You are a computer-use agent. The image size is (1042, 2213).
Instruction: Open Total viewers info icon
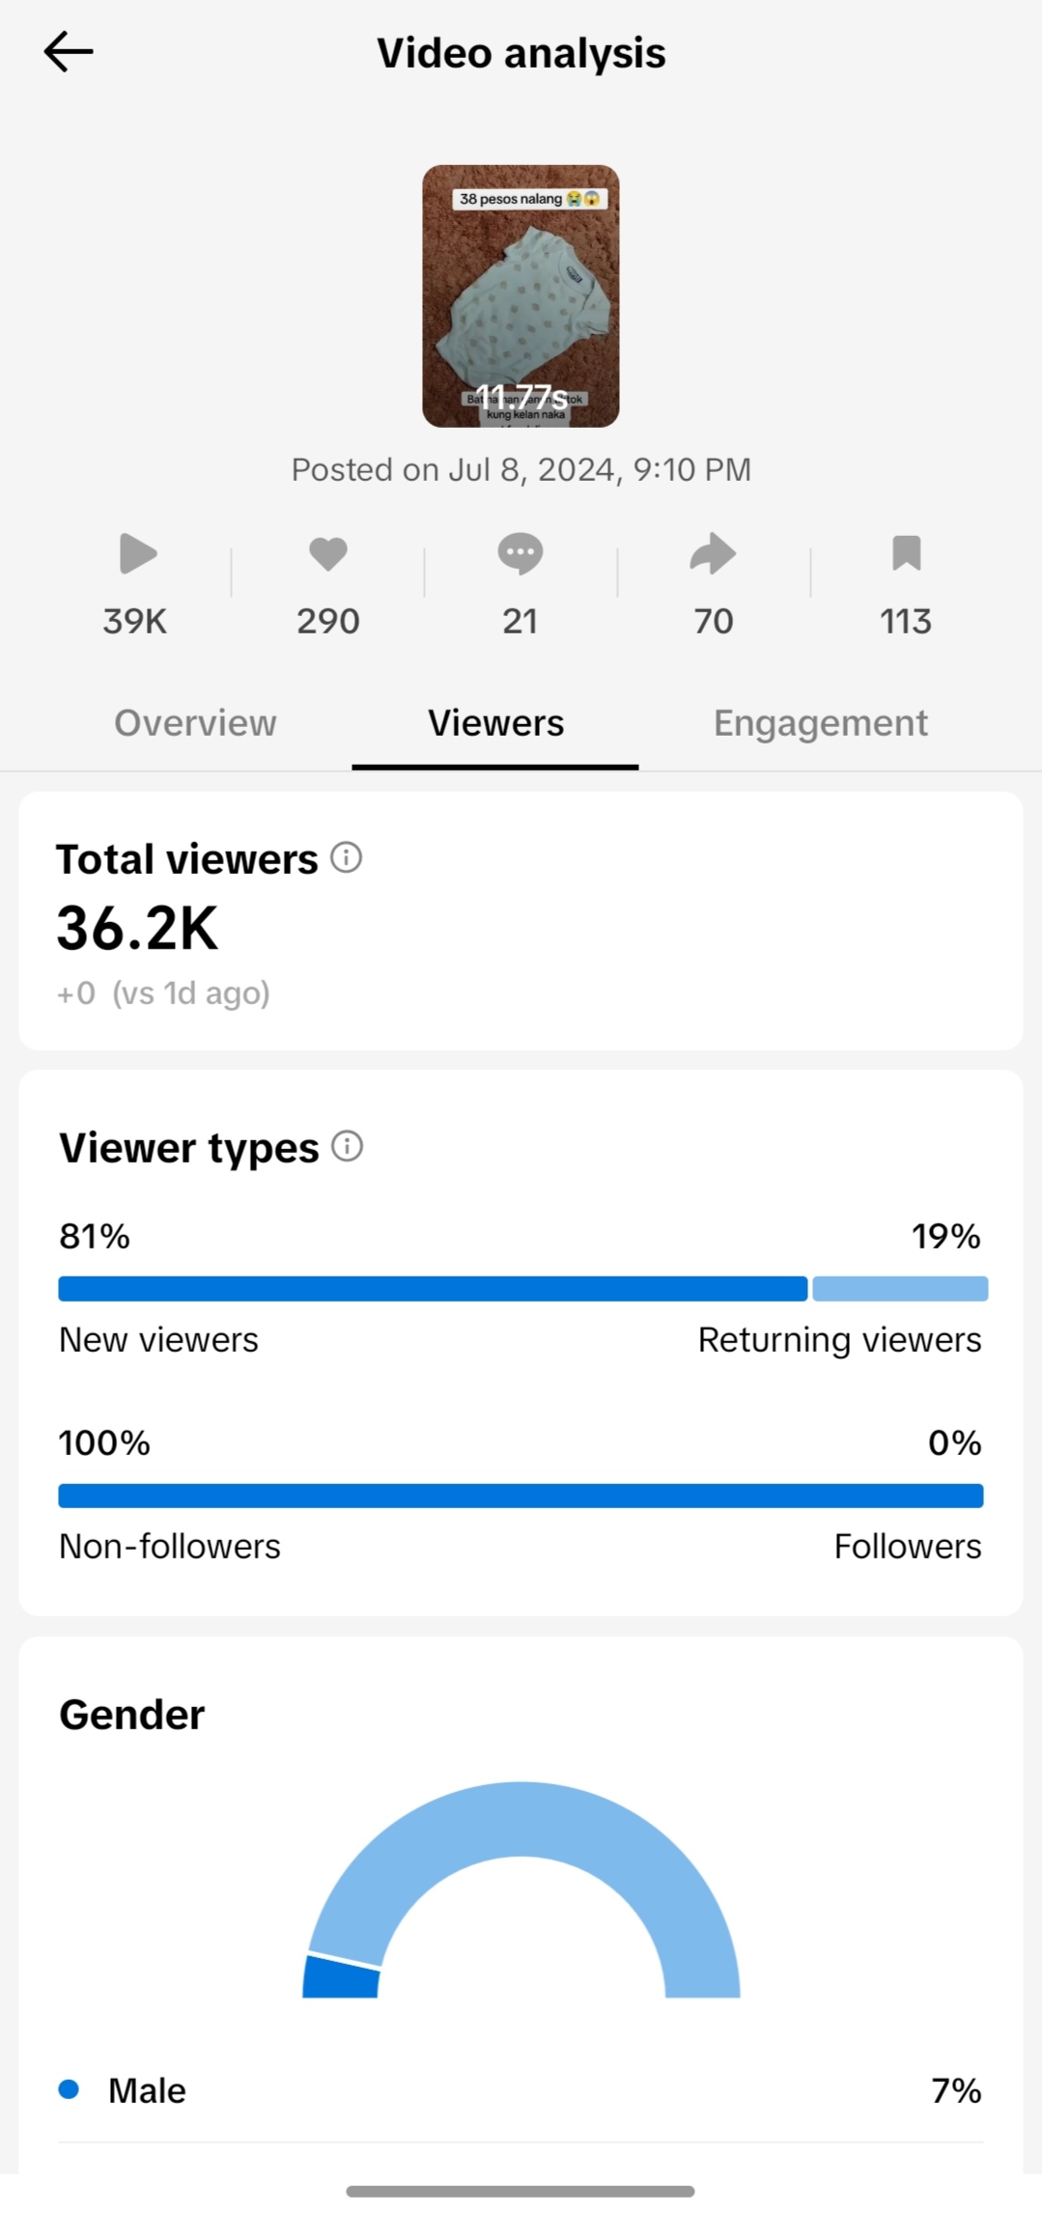[346, 857]
